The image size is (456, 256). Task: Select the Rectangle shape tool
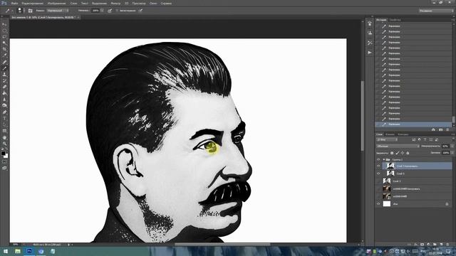tap(4, 131)
